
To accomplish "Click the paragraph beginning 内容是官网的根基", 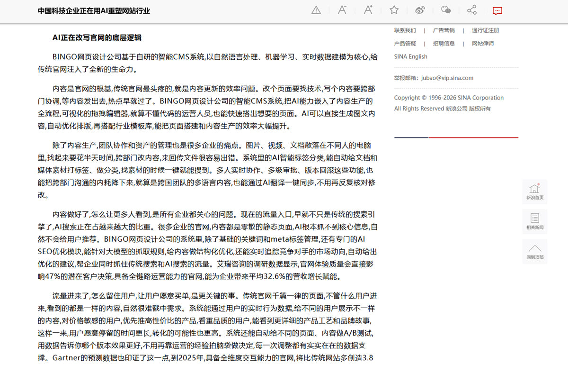I will pyautogui.click(x=208, y=107).
